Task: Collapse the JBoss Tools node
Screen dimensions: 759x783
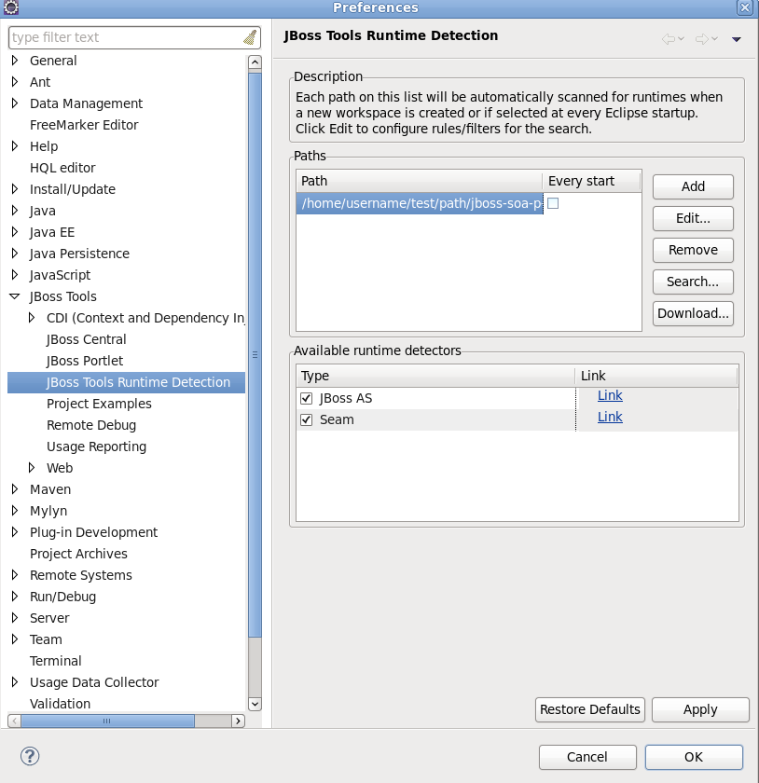Action: coord(15,296)
